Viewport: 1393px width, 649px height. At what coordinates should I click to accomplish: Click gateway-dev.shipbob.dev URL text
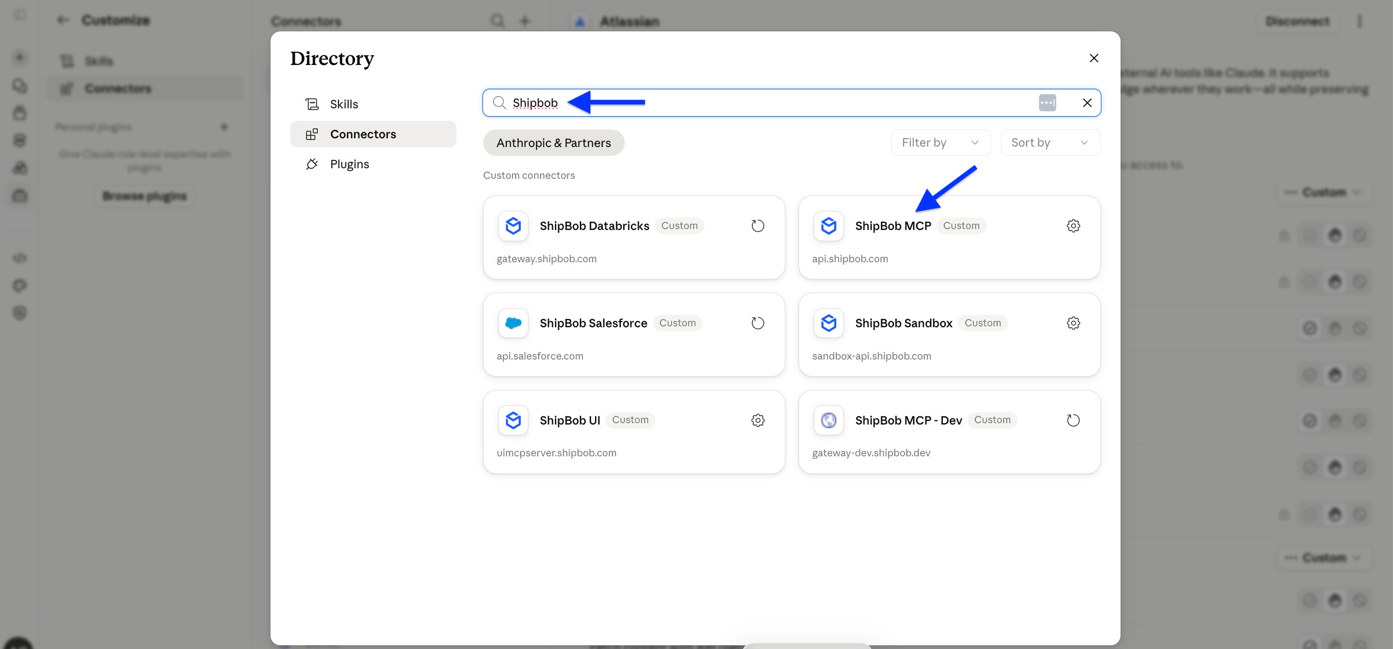click(871, 453)
